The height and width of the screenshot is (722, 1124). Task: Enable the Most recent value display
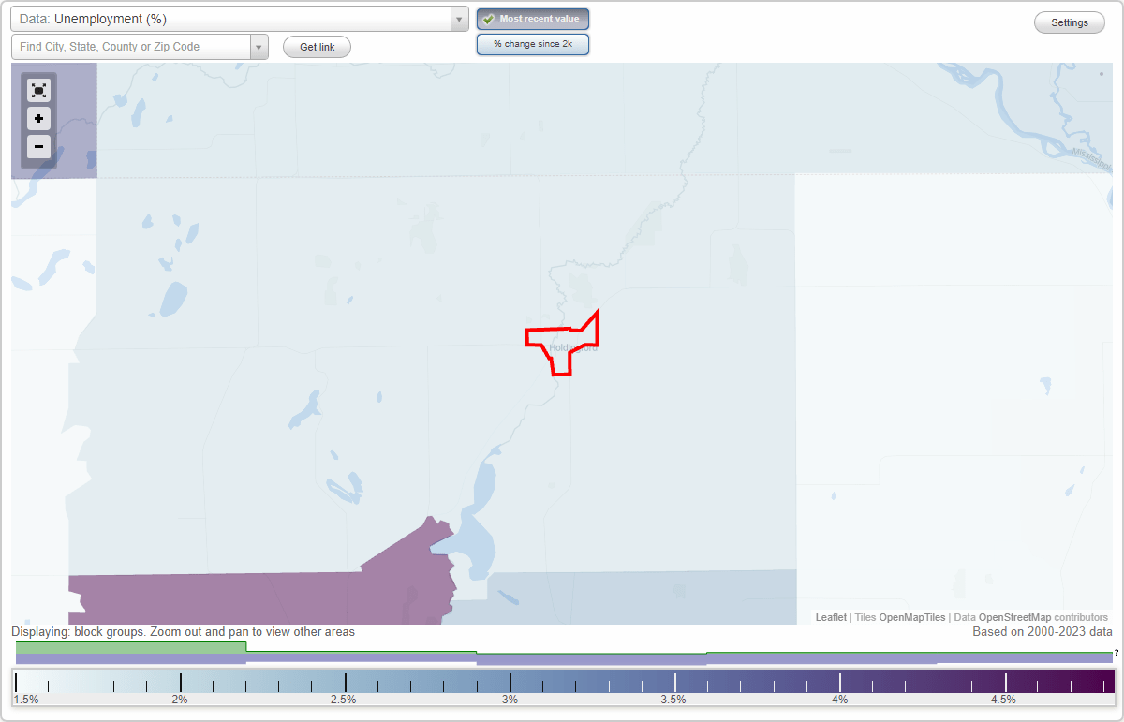click(x=533, y=19)
